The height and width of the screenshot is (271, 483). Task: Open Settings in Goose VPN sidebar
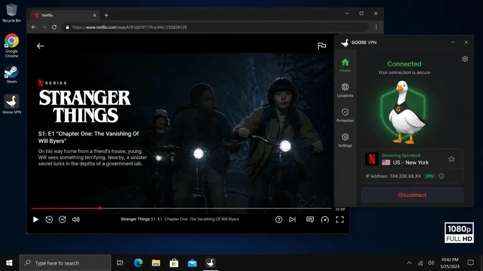[345, 140]
